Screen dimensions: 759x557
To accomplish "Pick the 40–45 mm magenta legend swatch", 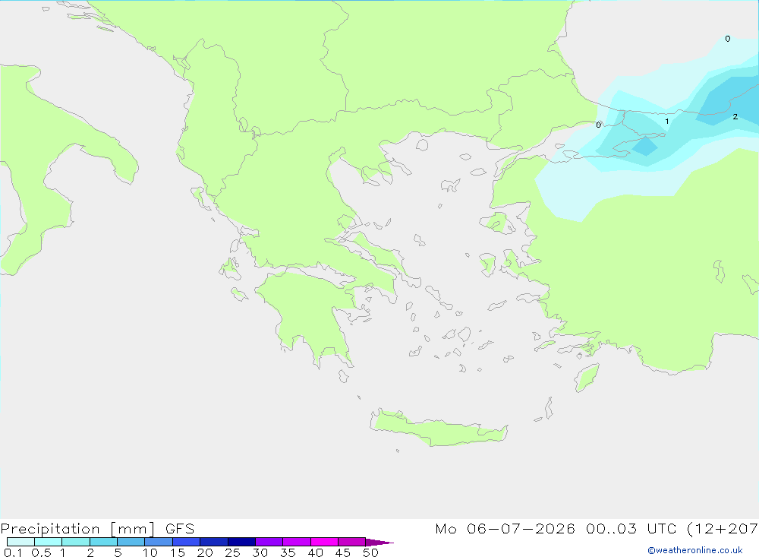I will point(324,542).
